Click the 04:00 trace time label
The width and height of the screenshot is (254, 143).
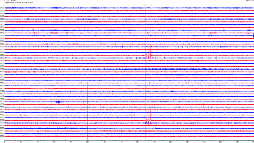coord(2,30)
